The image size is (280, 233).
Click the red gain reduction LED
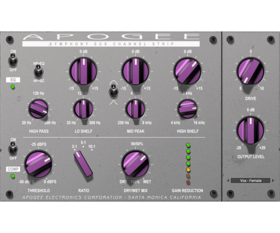tap(188, 182)
